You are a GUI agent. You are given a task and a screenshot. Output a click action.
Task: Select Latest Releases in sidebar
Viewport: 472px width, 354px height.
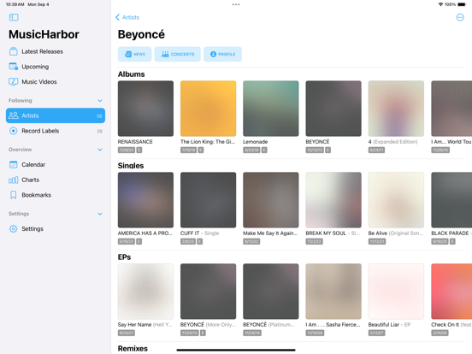pyautogui.click(x=56, y=51)
